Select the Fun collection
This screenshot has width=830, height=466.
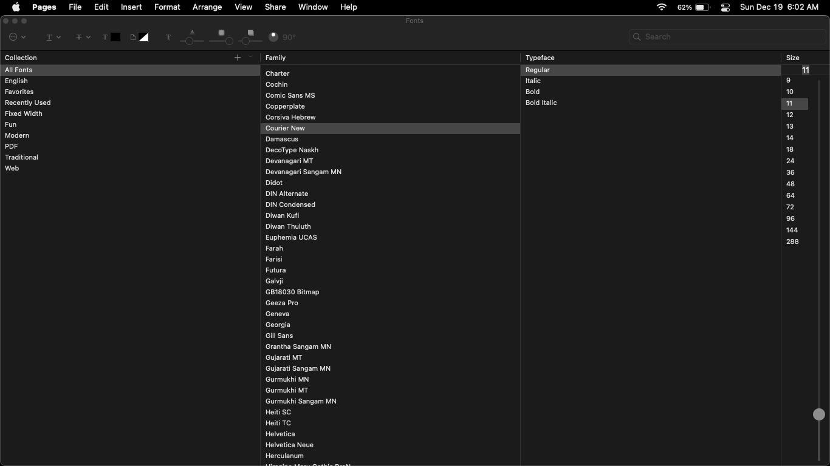pos(130,124)
